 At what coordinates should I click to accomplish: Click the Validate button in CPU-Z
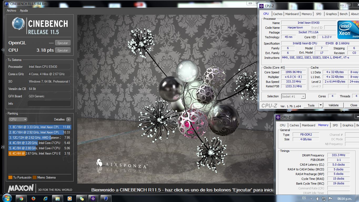tap(333, 105)
